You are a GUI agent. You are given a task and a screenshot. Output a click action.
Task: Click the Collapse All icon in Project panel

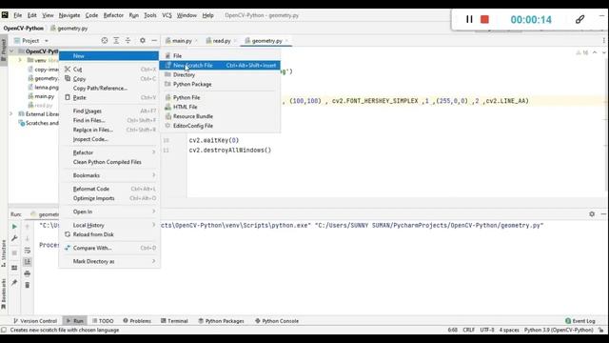coord(128,40)
